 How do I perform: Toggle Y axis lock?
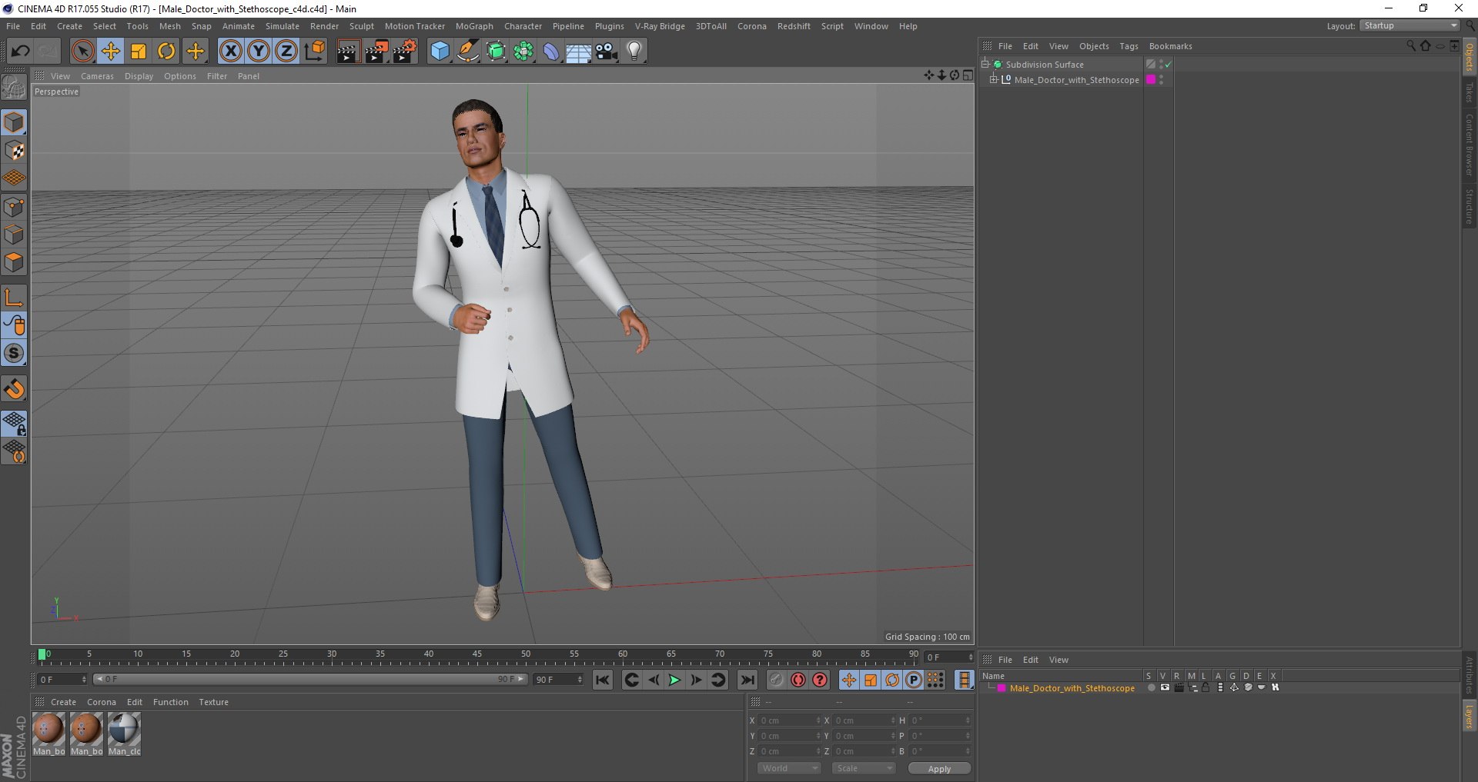click(x=259, y=52)
